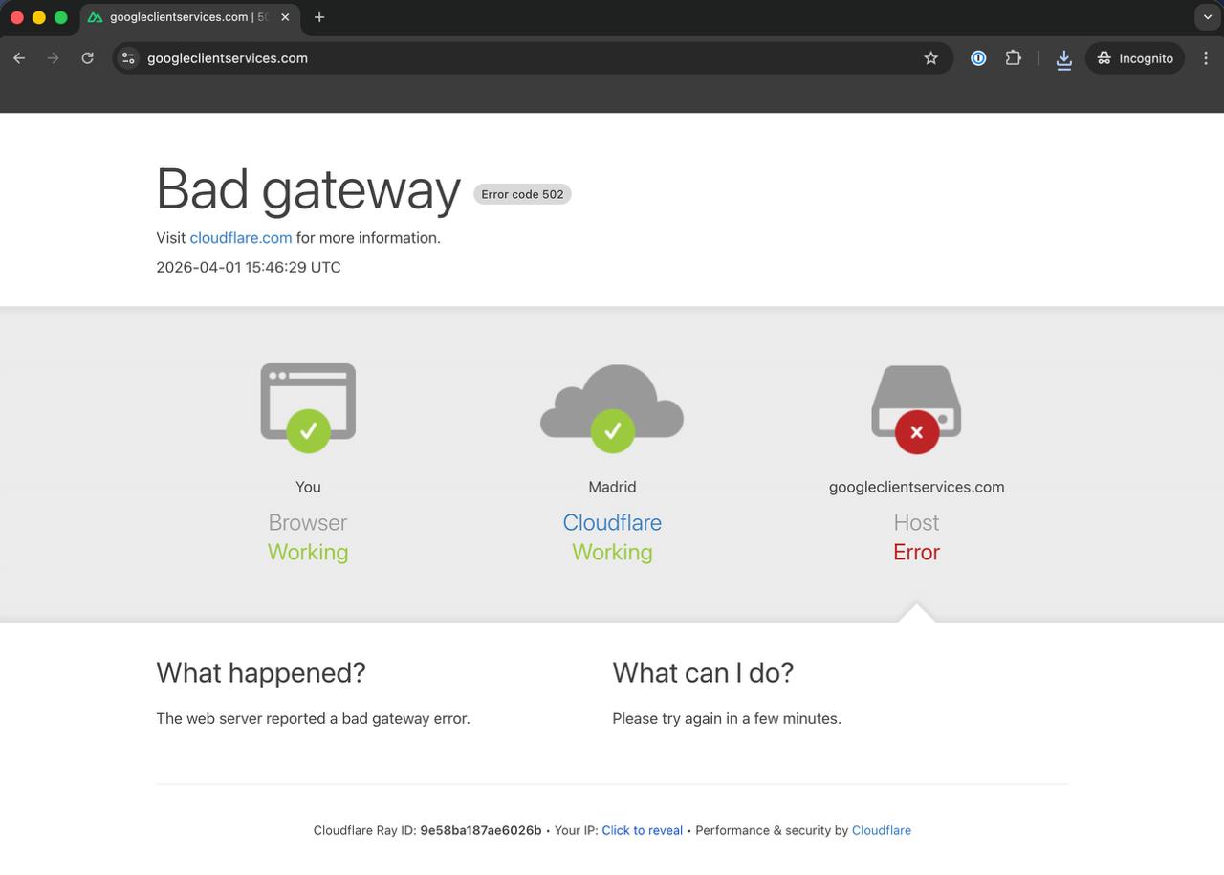Image resolution: width=1224 pixels, height=875 pixels.
Task: Reload the googleclientservices.com page
Action: tap(87, 57)
